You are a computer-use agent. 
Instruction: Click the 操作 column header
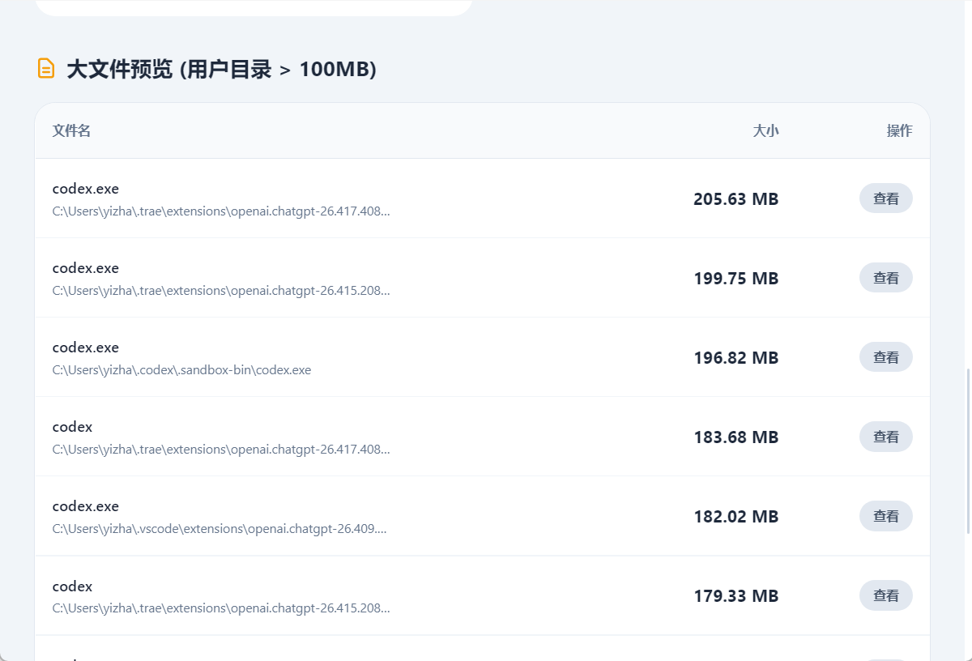[x=899, y=131]
